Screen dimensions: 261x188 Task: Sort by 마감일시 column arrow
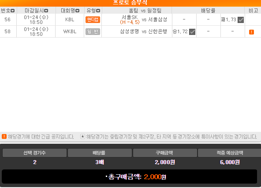pyautogui.click(x=46, y=11)
